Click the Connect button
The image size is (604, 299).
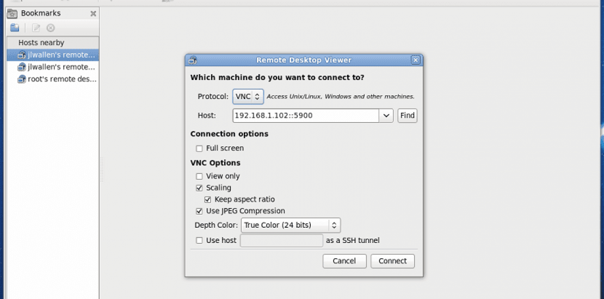tap(392, 261)
